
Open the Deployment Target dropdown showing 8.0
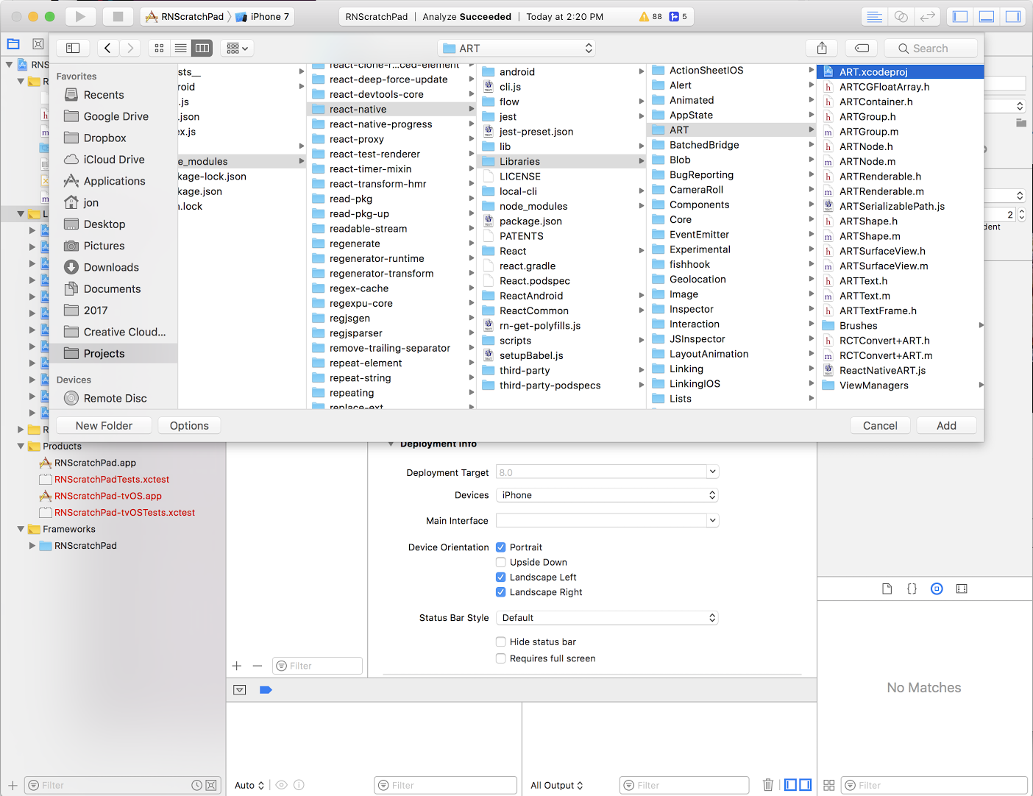710,472
